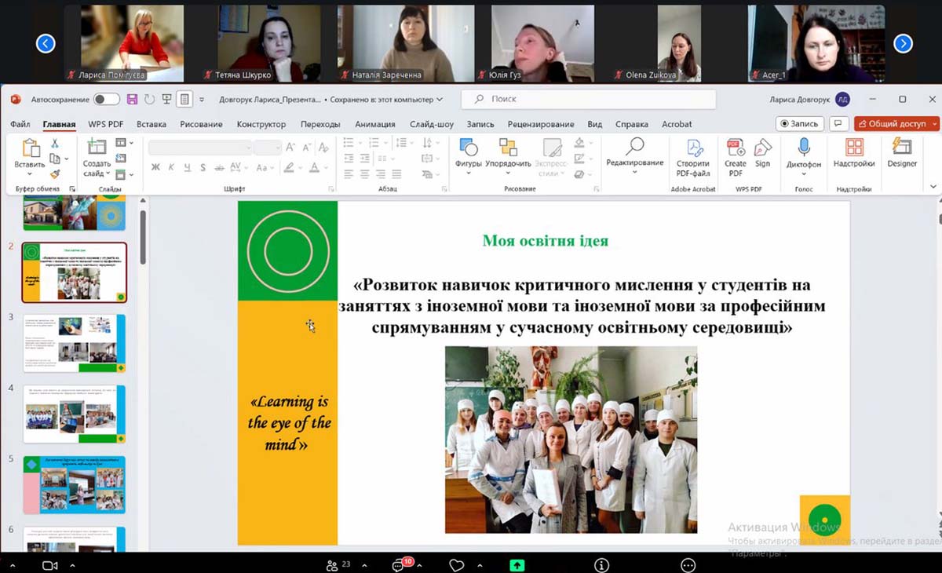Open the Designer tool
This screenshot has width=942, height=573.
coord(902,148)
